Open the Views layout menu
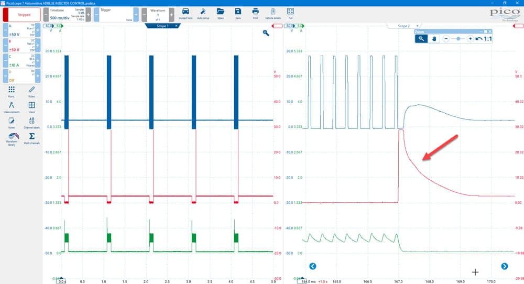 tap(32, 107)
